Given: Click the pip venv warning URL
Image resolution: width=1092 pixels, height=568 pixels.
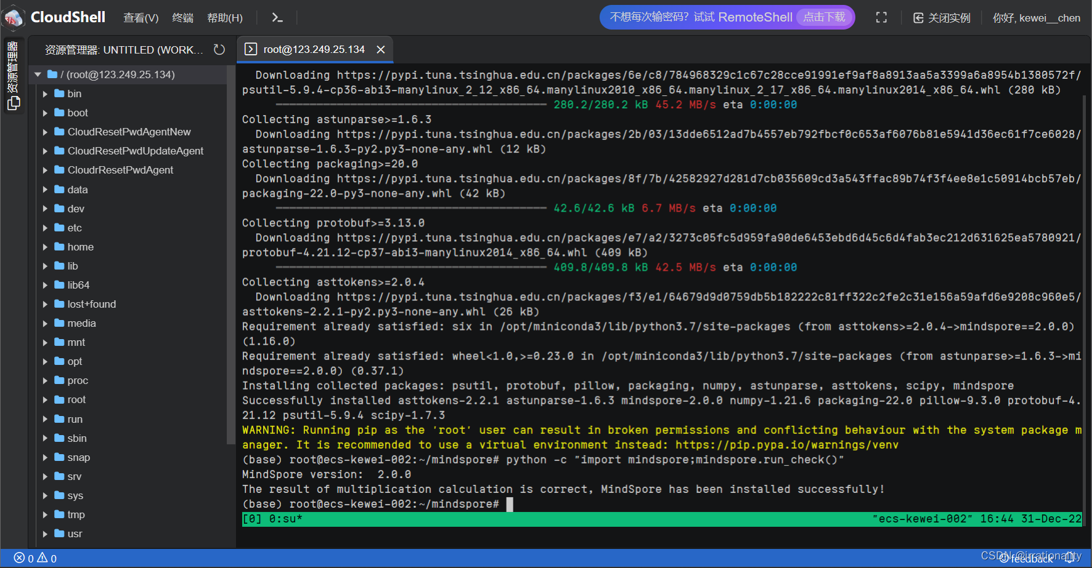Looking at the screenshot, I should pyautogui.click(x=787, y=445).
